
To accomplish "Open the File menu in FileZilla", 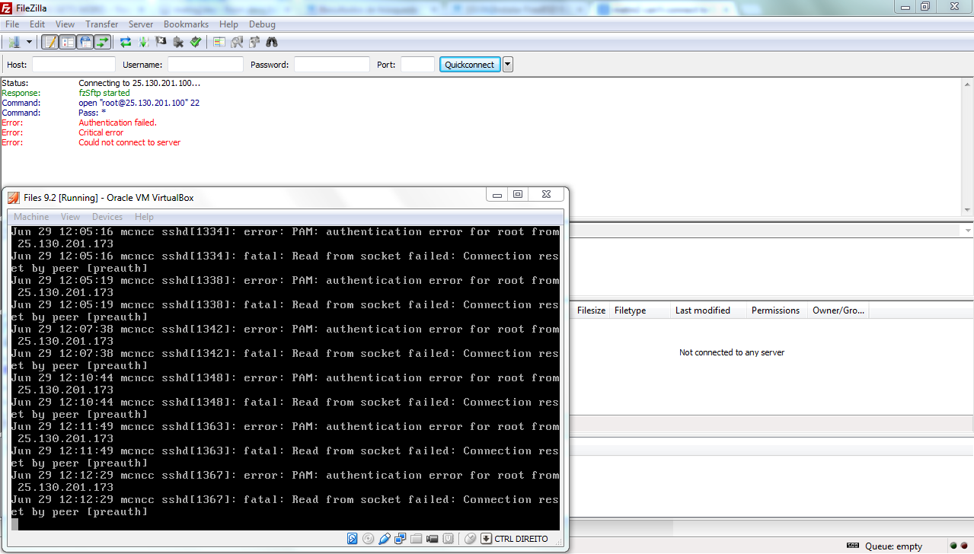I will point(12,24).
